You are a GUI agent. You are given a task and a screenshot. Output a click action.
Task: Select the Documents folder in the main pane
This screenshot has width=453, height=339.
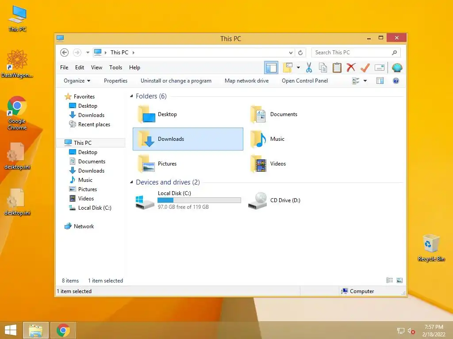[x=300, y=114]
